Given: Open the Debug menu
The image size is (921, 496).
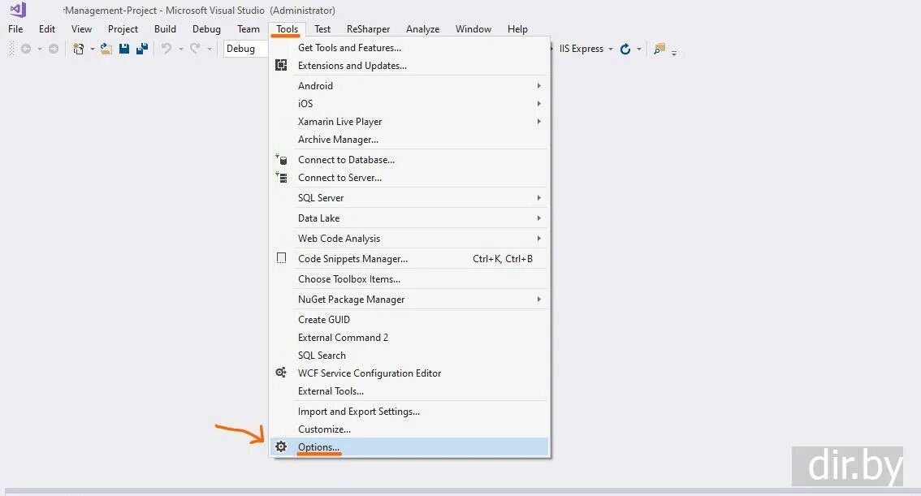Looking at the screenshot, I should click(x=207, y=28).
